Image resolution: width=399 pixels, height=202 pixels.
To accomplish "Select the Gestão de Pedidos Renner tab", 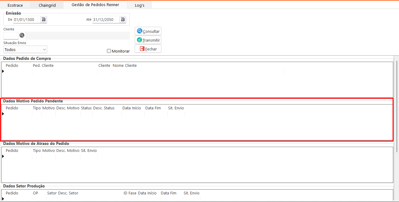I will 95,5.
